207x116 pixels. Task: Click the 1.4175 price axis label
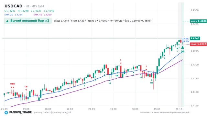(x=195, y=79)
